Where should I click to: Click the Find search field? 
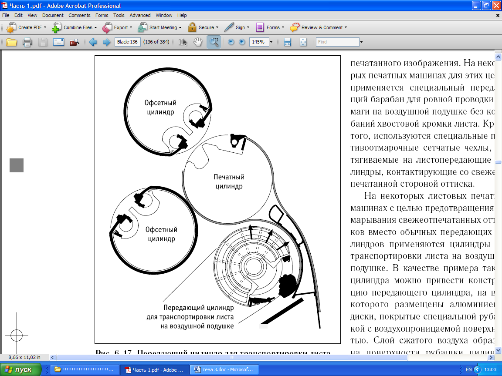tap(337, 42)
